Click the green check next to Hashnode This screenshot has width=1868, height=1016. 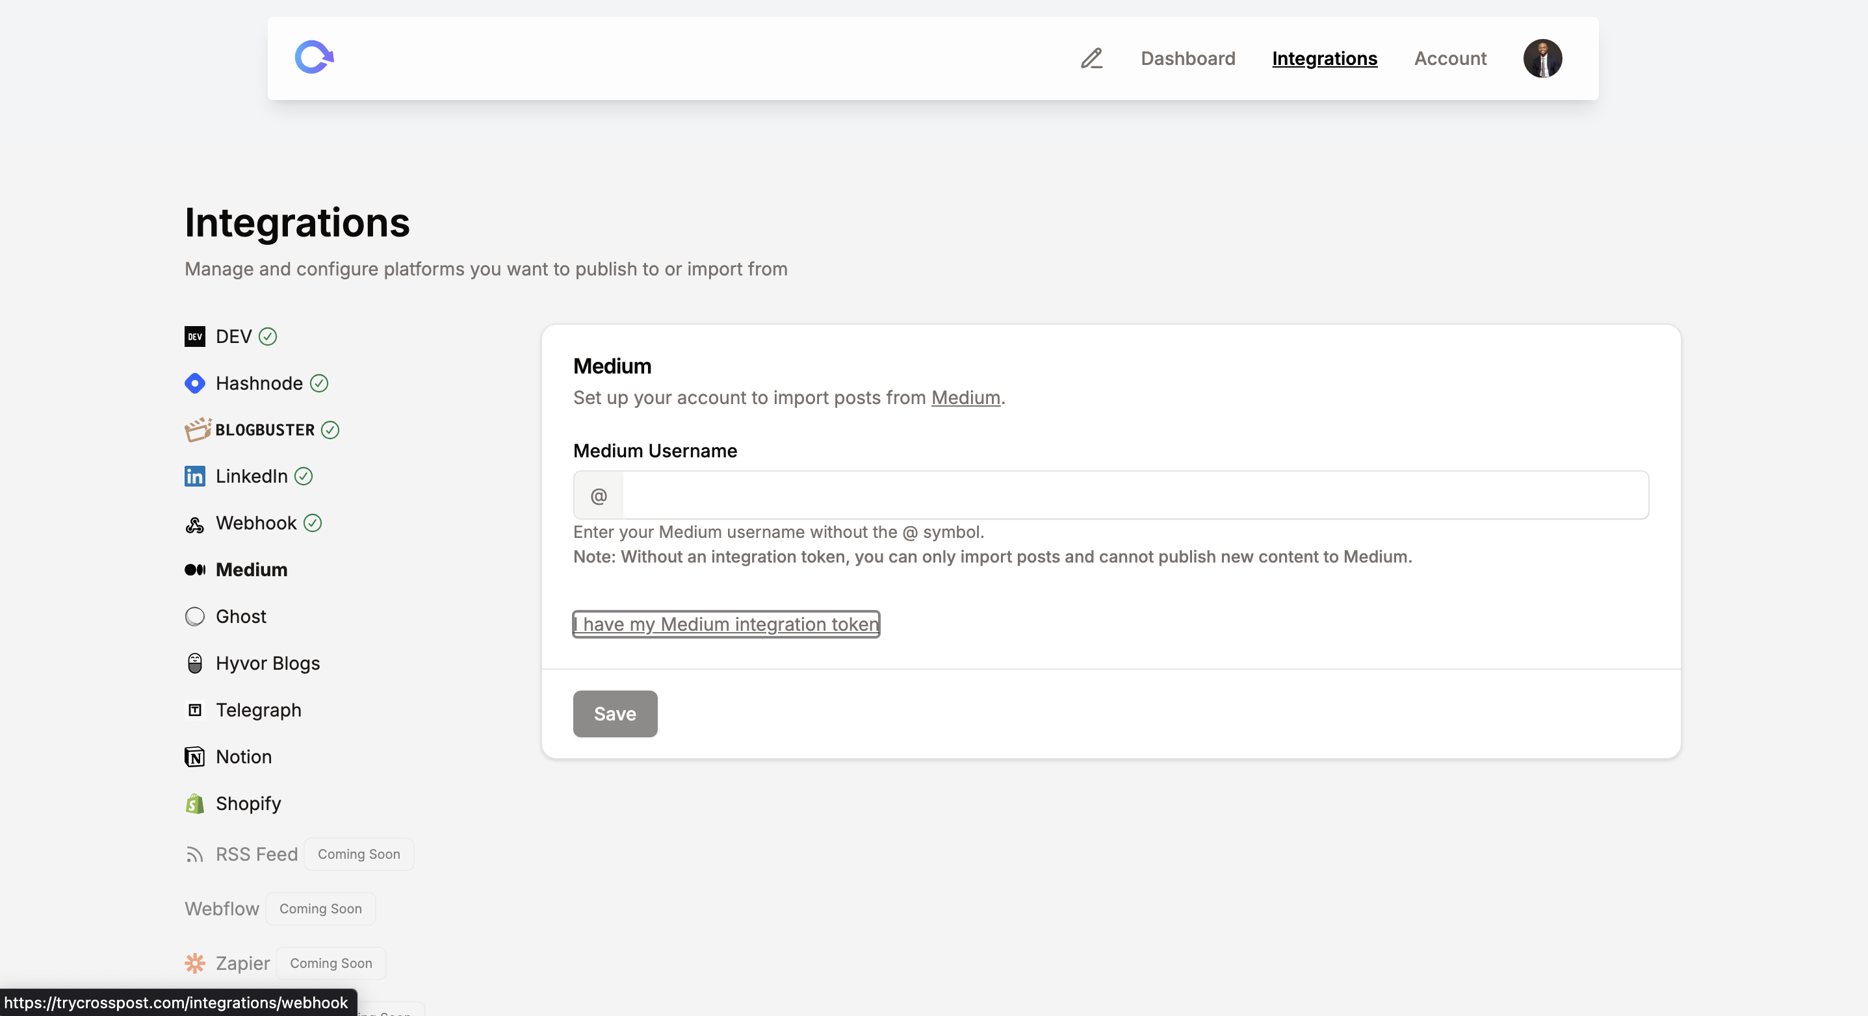pos(319,383)
